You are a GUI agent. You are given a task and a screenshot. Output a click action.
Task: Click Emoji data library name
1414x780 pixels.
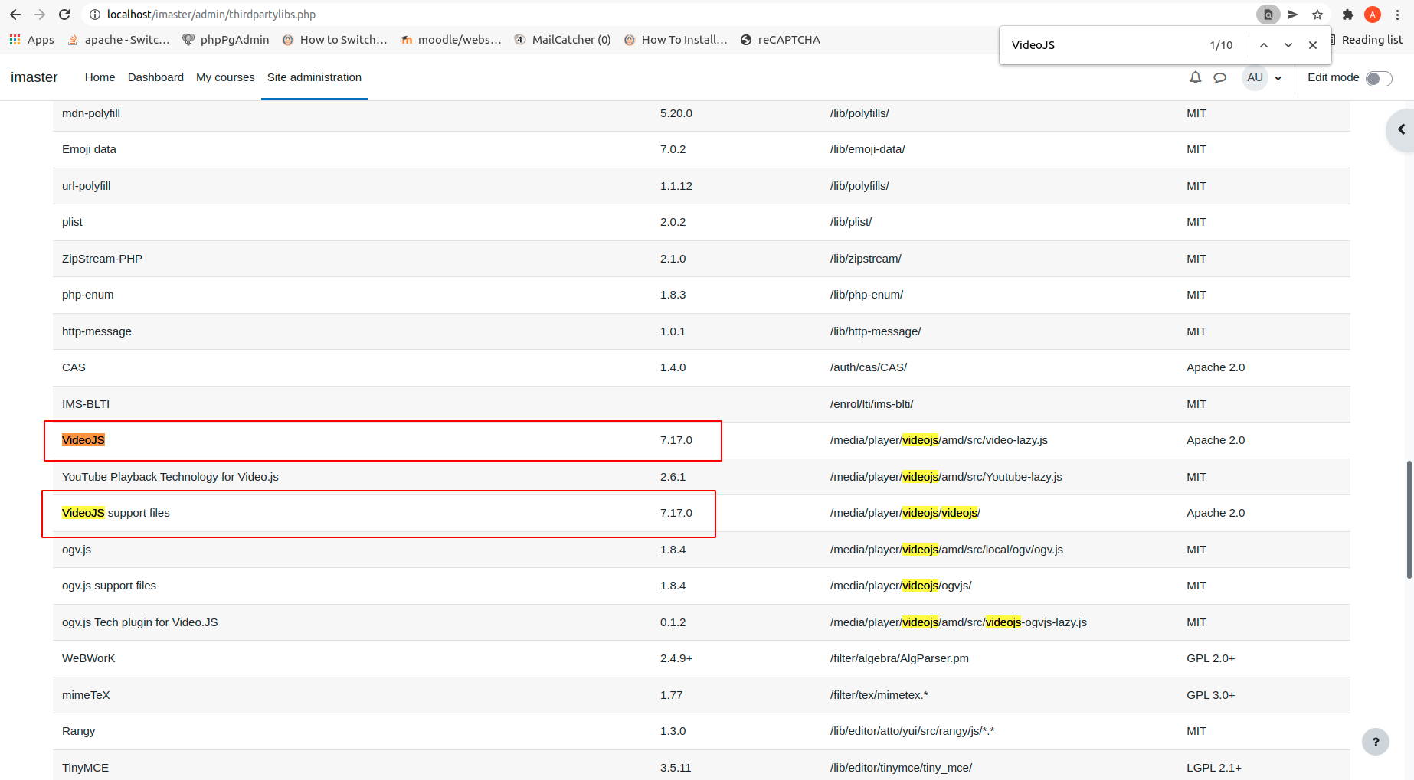[89, 149]
